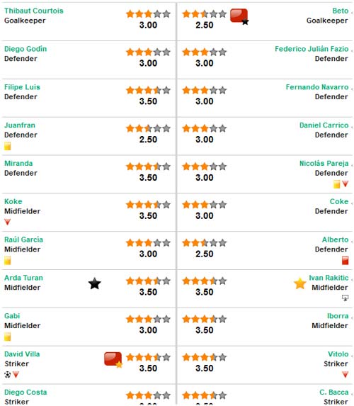Click the football goal icon under David Villa
The height and width of the screenshot is (406, 354).
tap(8, 374)
